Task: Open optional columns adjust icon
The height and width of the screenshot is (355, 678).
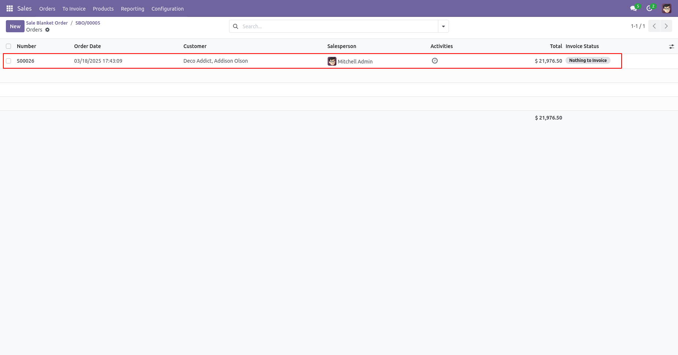Action: pos(671,47)
